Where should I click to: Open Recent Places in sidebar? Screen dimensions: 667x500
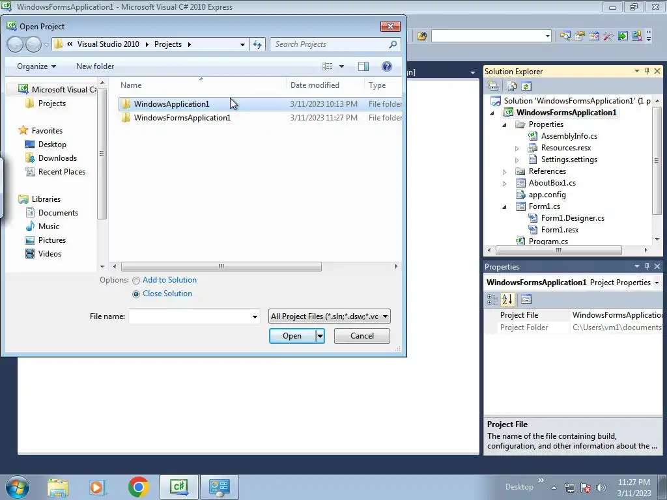tap(62, 172)
